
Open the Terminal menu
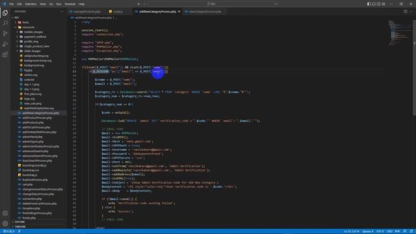tap(70, 4)
